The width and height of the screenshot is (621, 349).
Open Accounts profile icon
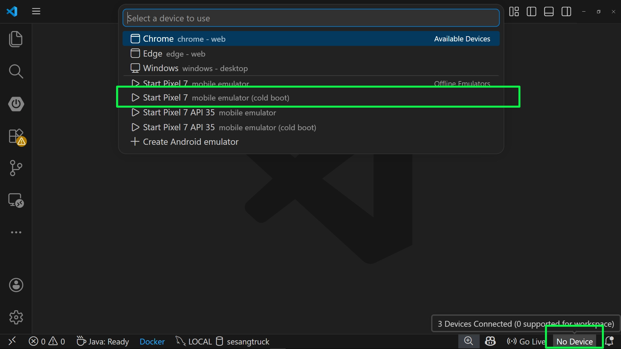(16, 285)
